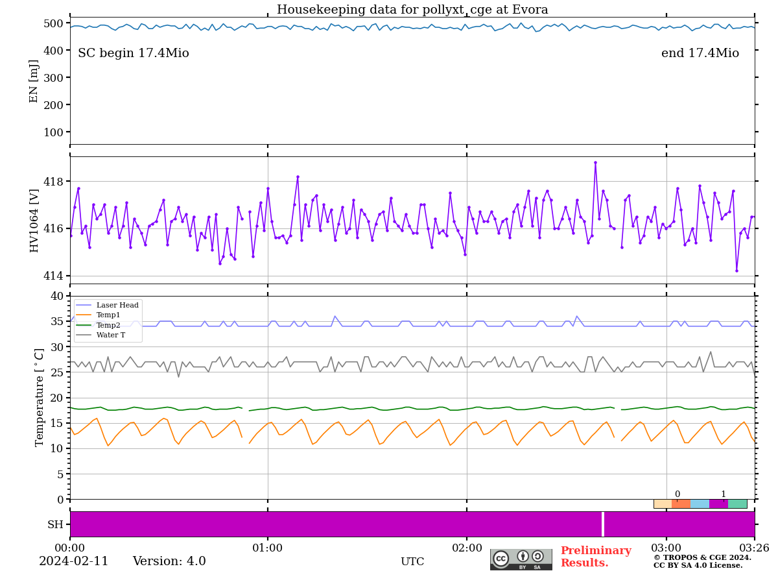Screen dimensions: 778x571
Task: Click the '© TROPOS & CGE 2024.' copyright line
Action: point(702,557)
